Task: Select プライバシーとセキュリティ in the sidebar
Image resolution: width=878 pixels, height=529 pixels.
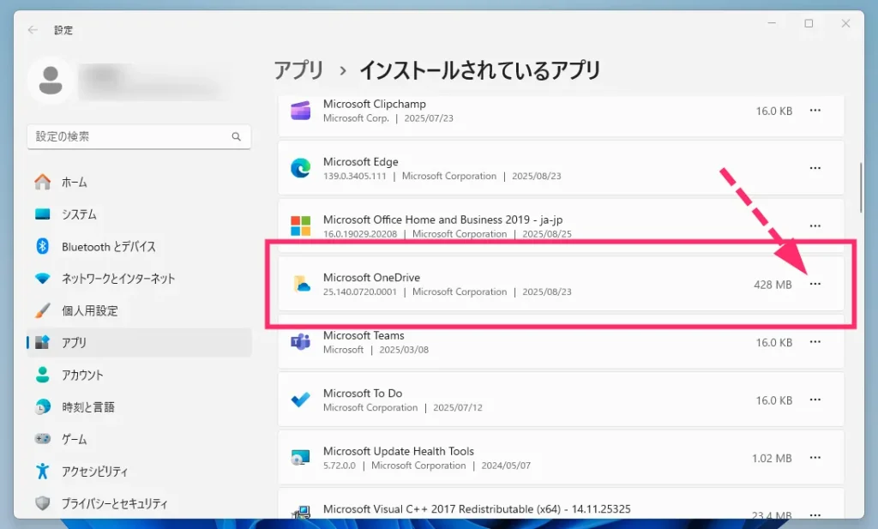Action: [x=139, y=502]
